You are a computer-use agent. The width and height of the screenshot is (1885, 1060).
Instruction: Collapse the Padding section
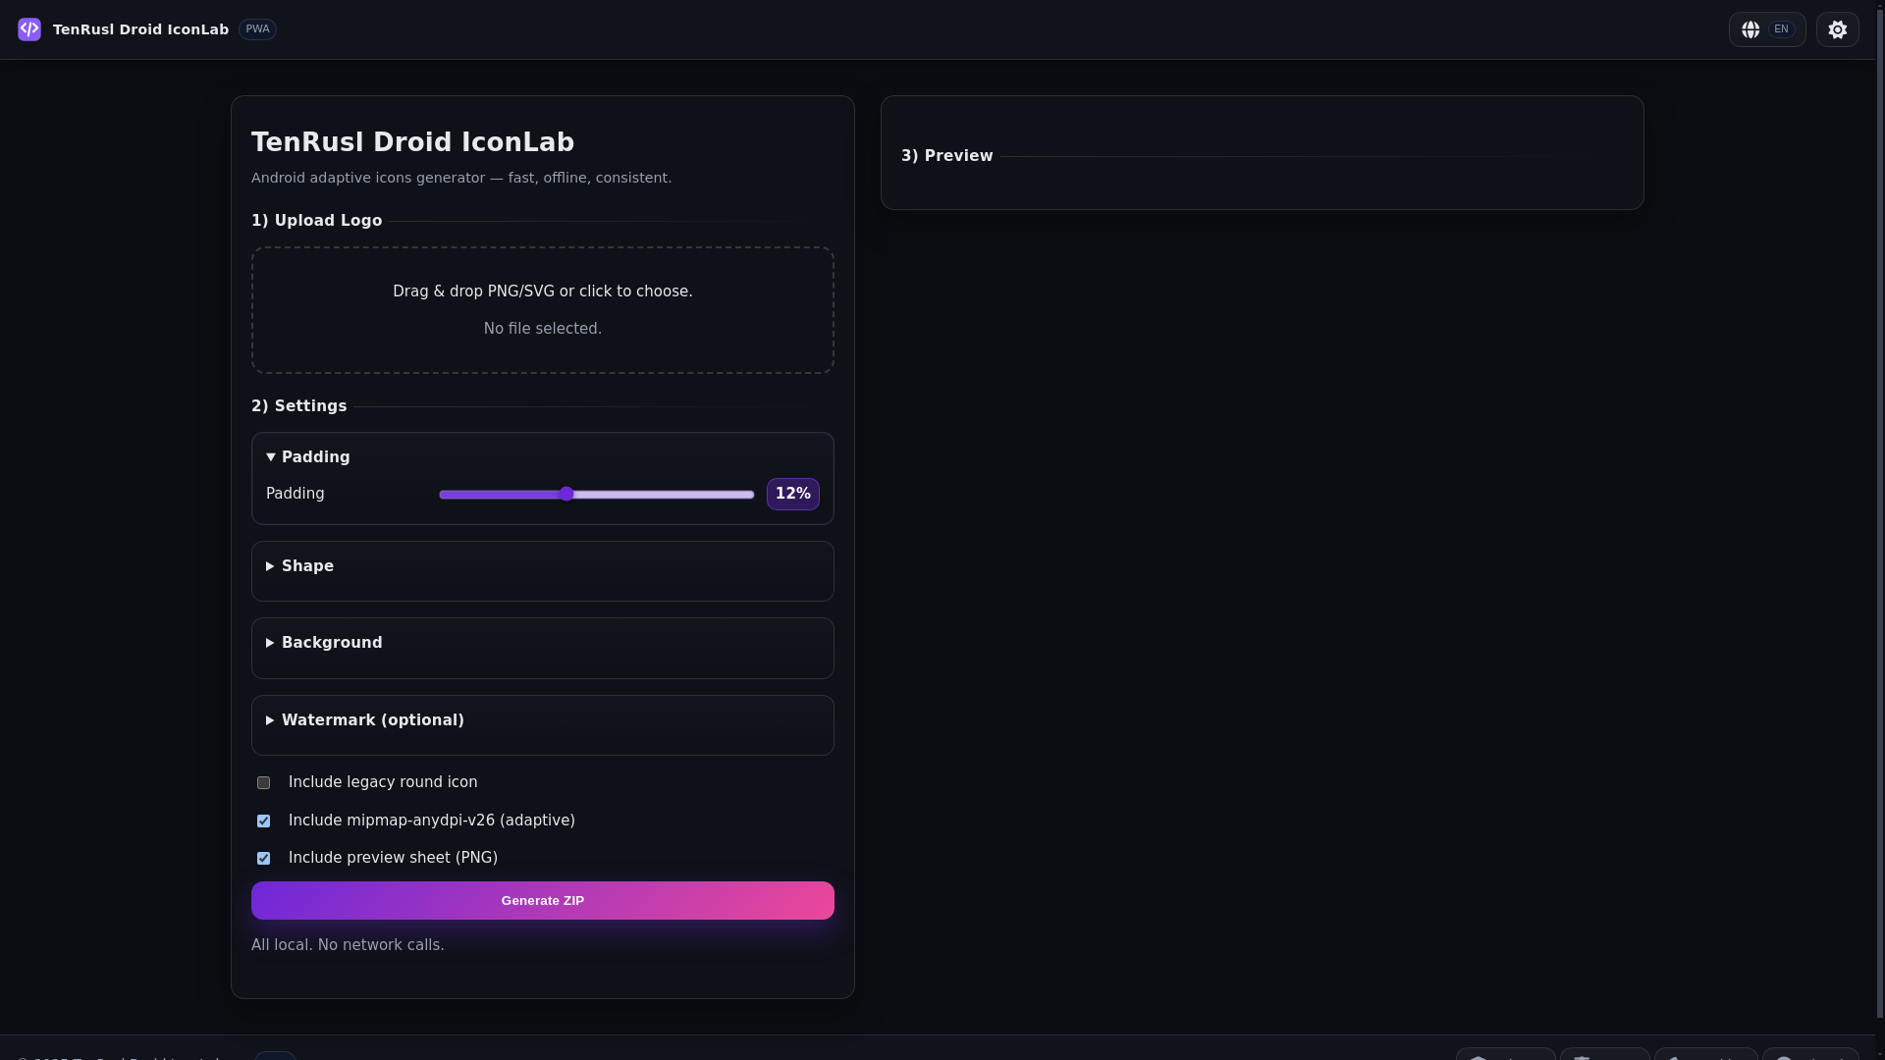pos(308,457)
